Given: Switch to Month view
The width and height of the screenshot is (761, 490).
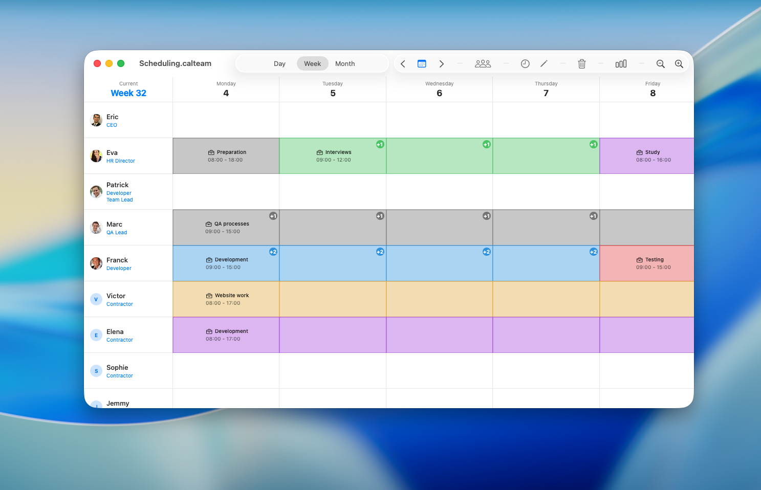Looking at the screenshot, I should pos(345,64).
